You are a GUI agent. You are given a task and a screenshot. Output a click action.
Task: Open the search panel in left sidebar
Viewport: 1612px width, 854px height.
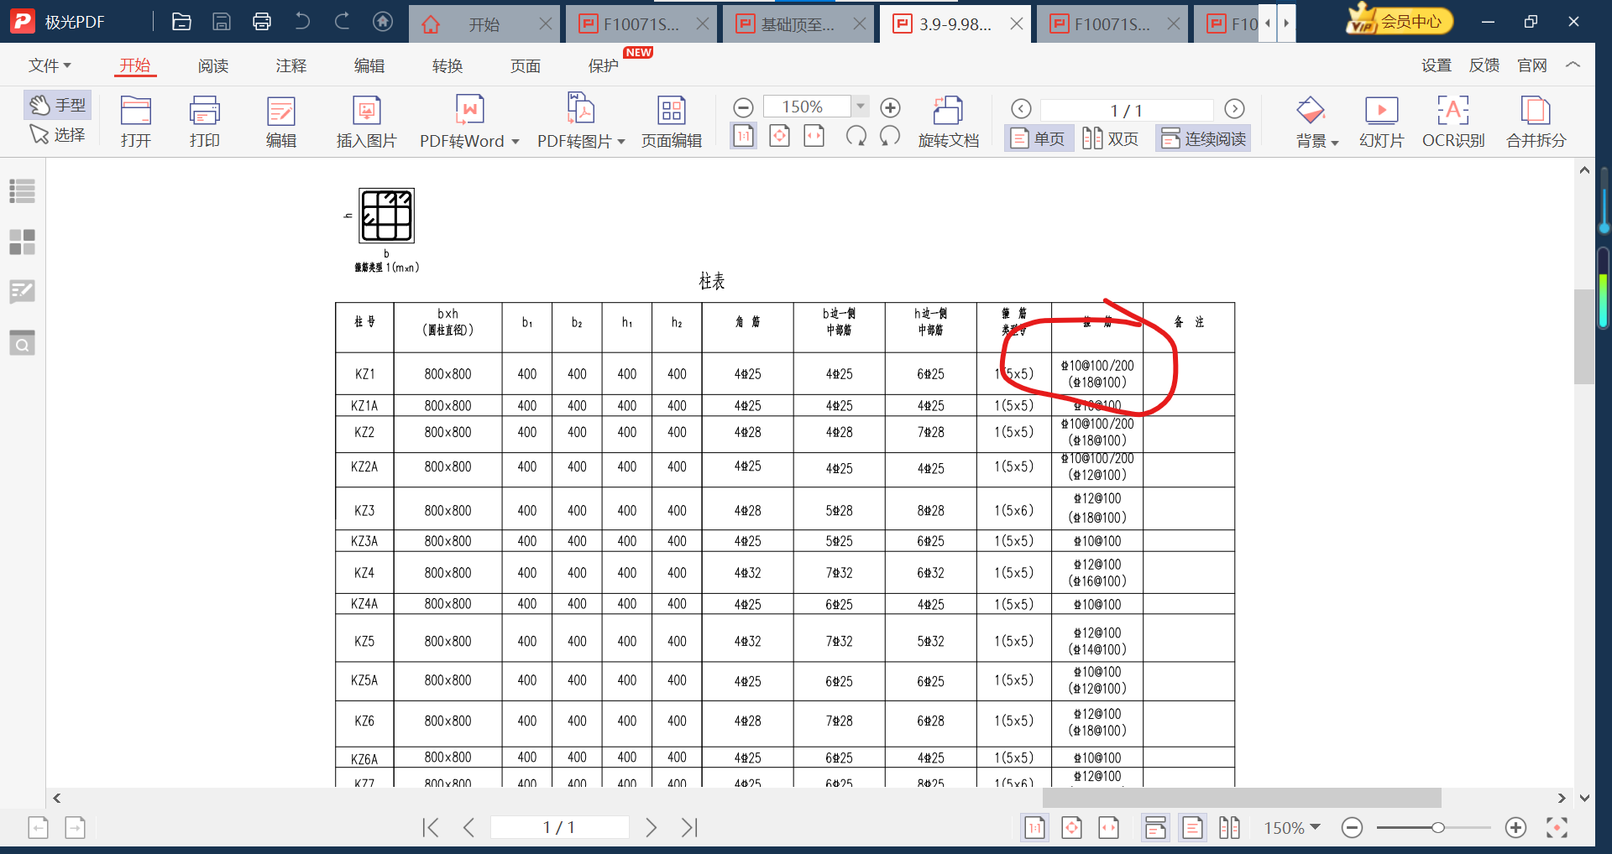22,343
